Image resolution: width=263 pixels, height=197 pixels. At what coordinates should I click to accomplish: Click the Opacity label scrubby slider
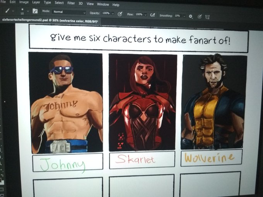pos(95,13)
